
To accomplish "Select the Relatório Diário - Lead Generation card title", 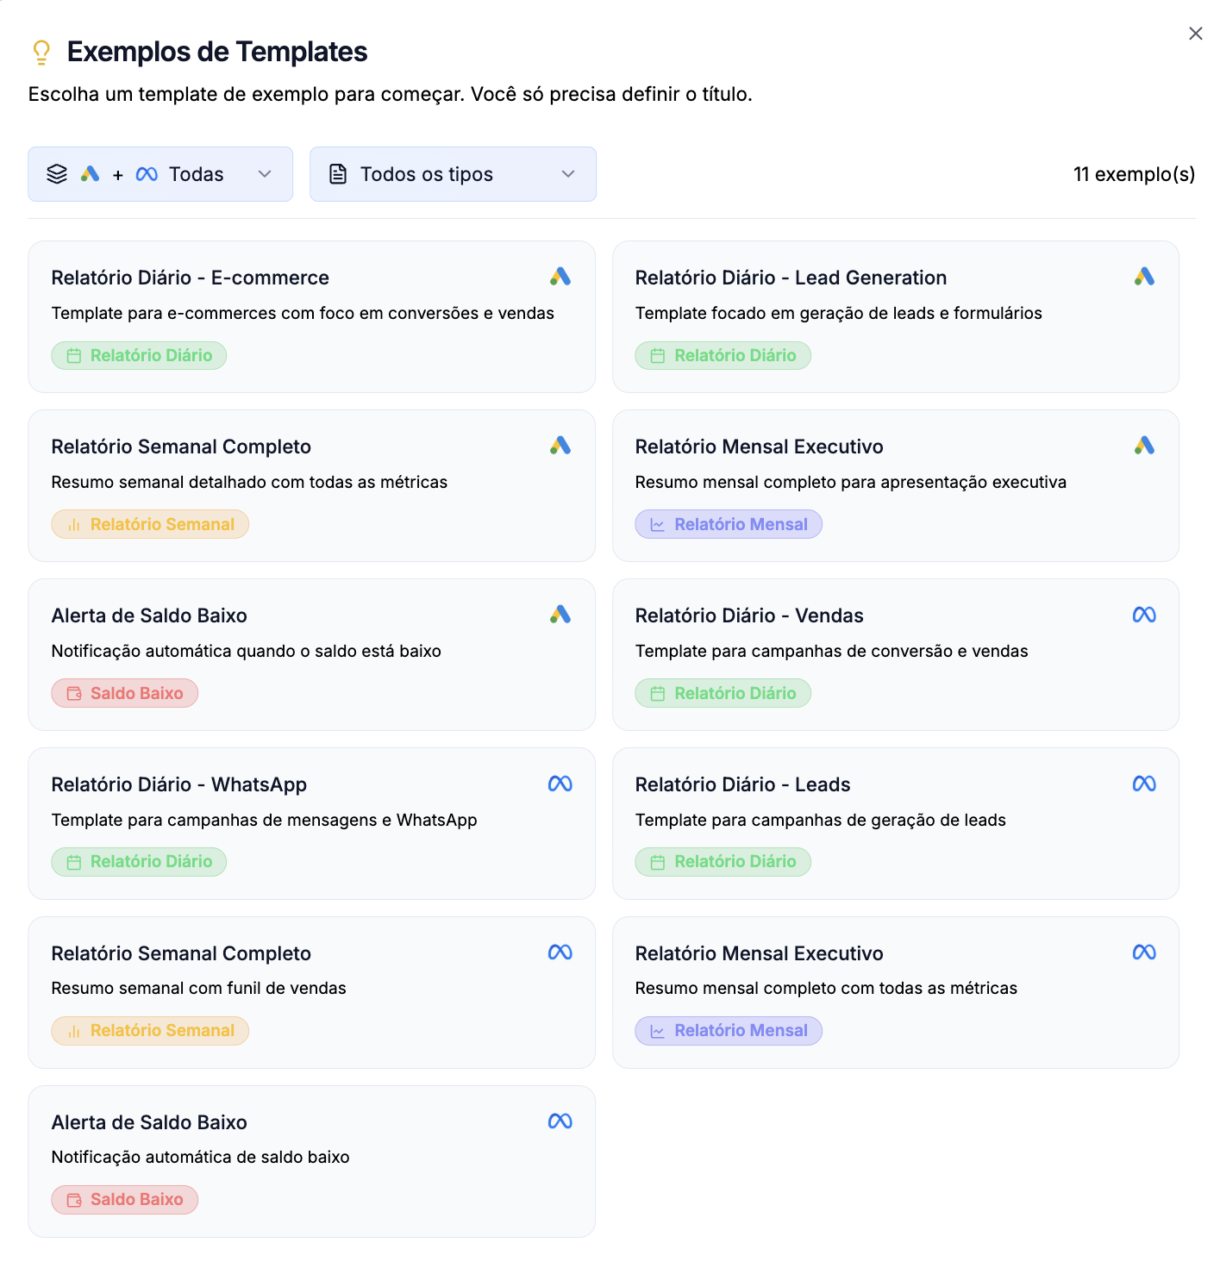I will (x=791, y=278).
